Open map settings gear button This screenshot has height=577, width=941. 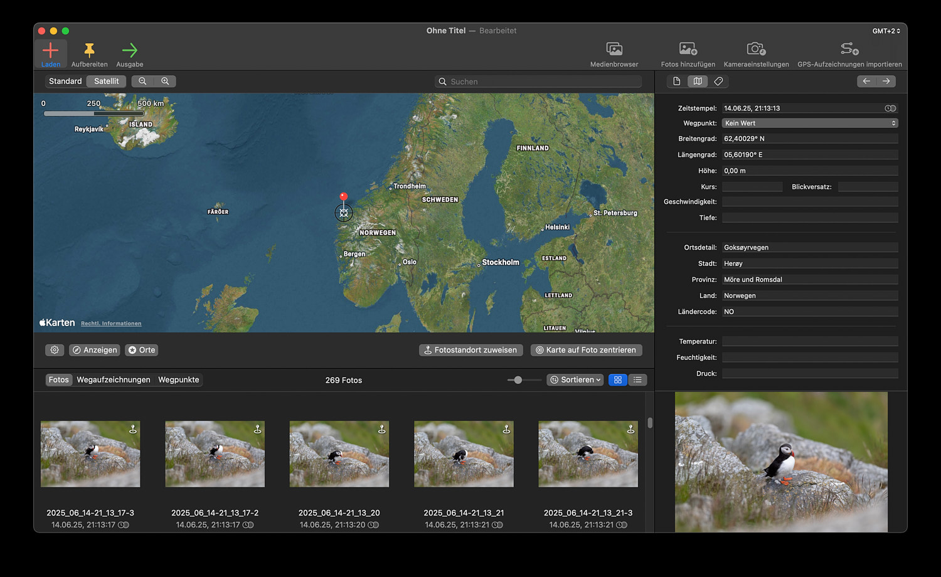click(x=55, y=350)
